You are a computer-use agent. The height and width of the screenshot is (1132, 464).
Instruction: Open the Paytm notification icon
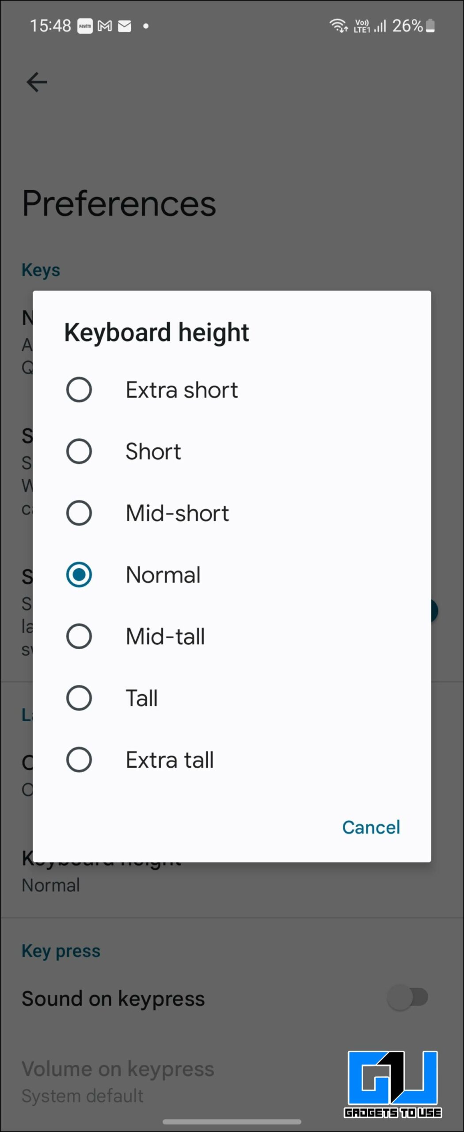click(x=85, y=27)
